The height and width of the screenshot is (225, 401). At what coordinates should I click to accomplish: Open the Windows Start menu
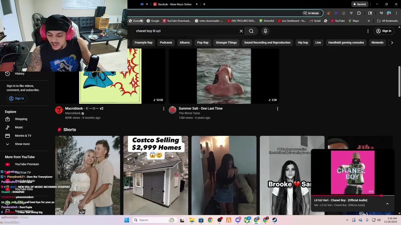tap(127, 220)
